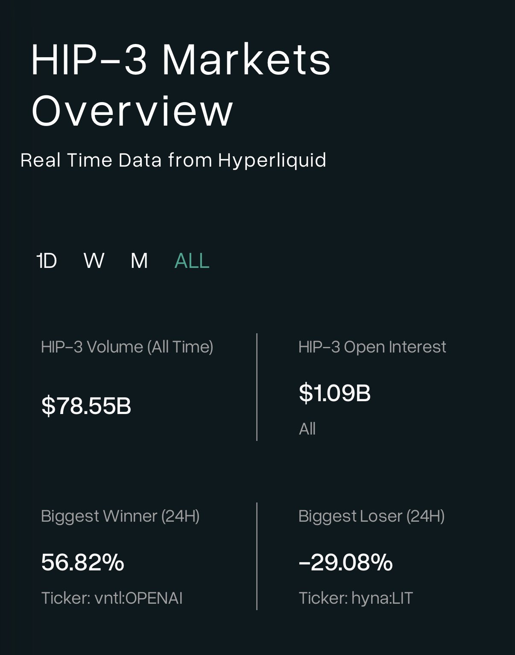515x655 pixels.
Task: Open the hyna:LIT ticker
Action: click(381, 598)
